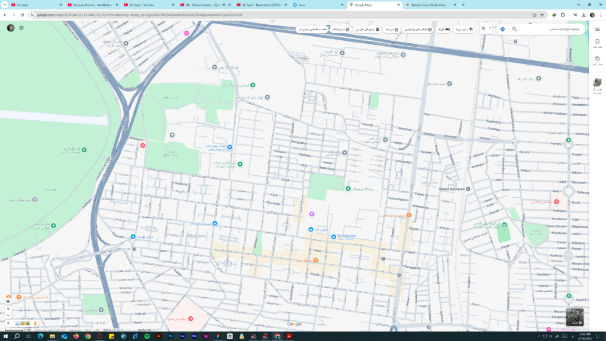Open the Recents history icon in sidebar
This screenshot has height=341, width=606.
click(x=597, y=59)
